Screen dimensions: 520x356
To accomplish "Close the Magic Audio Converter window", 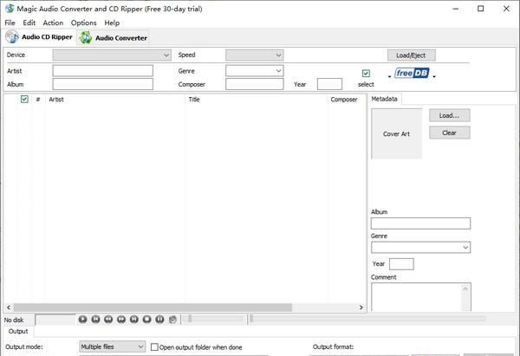I will pos(506,9).
